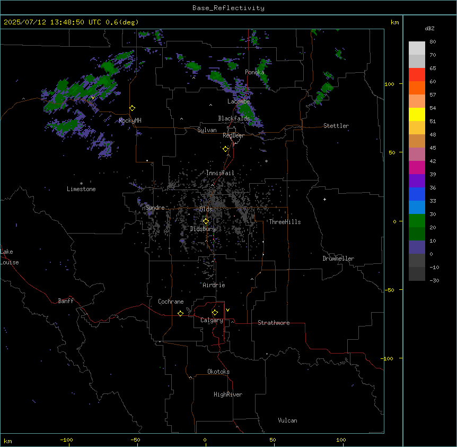457x447 pixels.
Task: Click the -100 tick on the bottom axis
Action: (67, 440)
